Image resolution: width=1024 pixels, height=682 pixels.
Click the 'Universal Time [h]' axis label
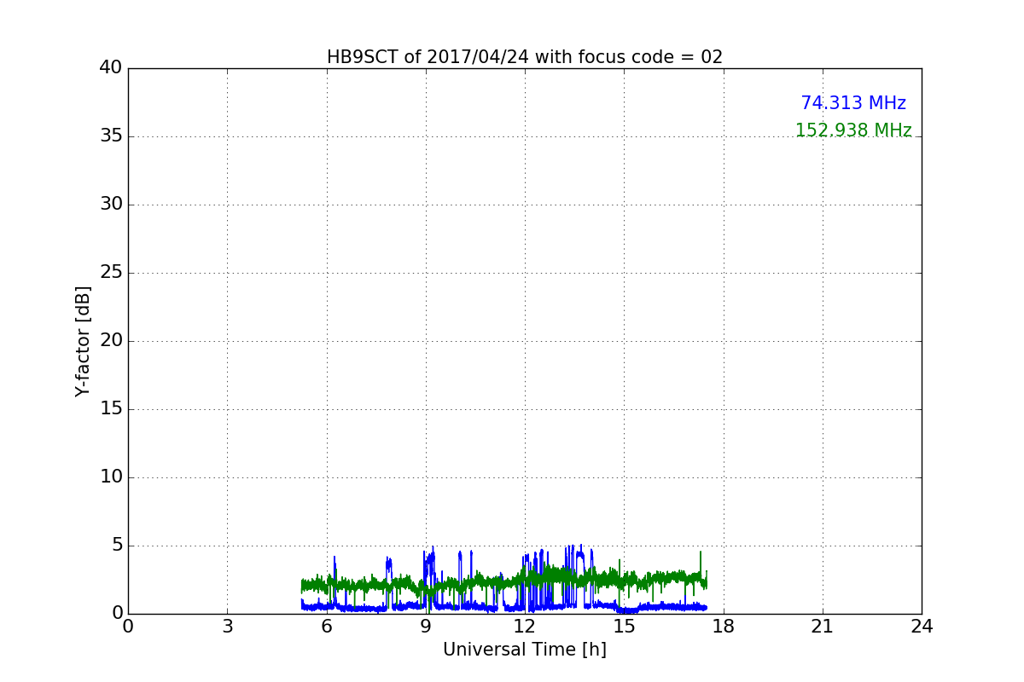click(525, 650)
